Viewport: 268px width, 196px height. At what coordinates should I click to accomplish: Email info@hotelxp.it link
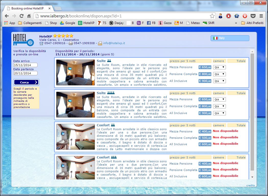(114, 43)
